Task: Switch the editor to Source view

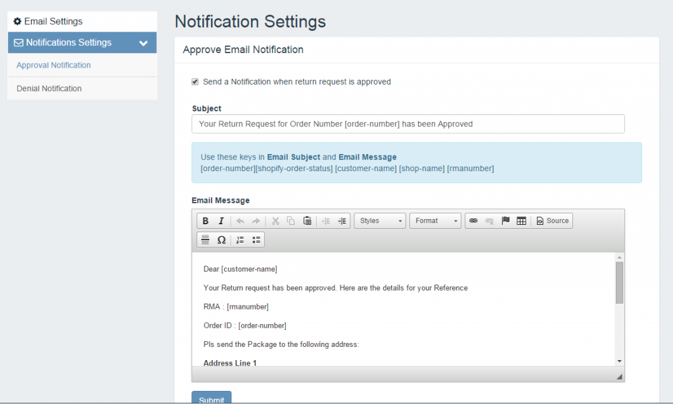Action: (x=552, y=221)
